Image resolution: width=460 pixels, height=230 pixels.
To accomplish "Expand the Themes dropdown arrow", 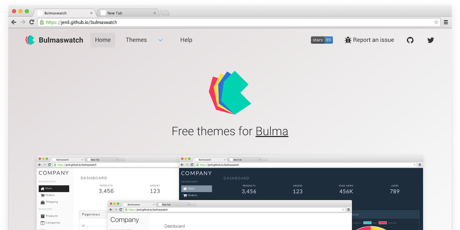I will coord(160,40).
